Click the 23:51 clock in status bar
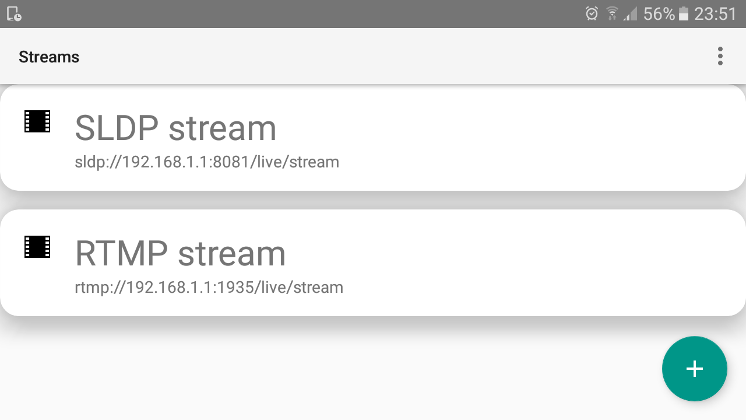The height and width of the screenshot is (420, 746). point(716,13)
